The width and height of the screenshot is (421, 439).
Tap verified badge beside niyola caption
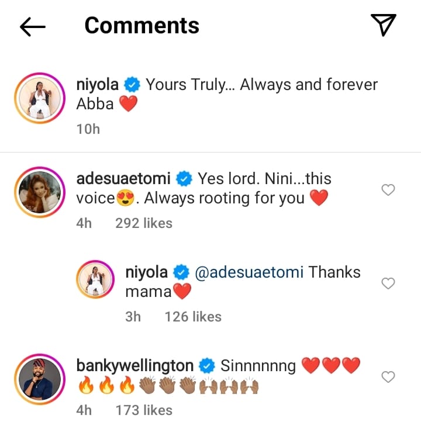pyautogui.click(x=133, y=85)
